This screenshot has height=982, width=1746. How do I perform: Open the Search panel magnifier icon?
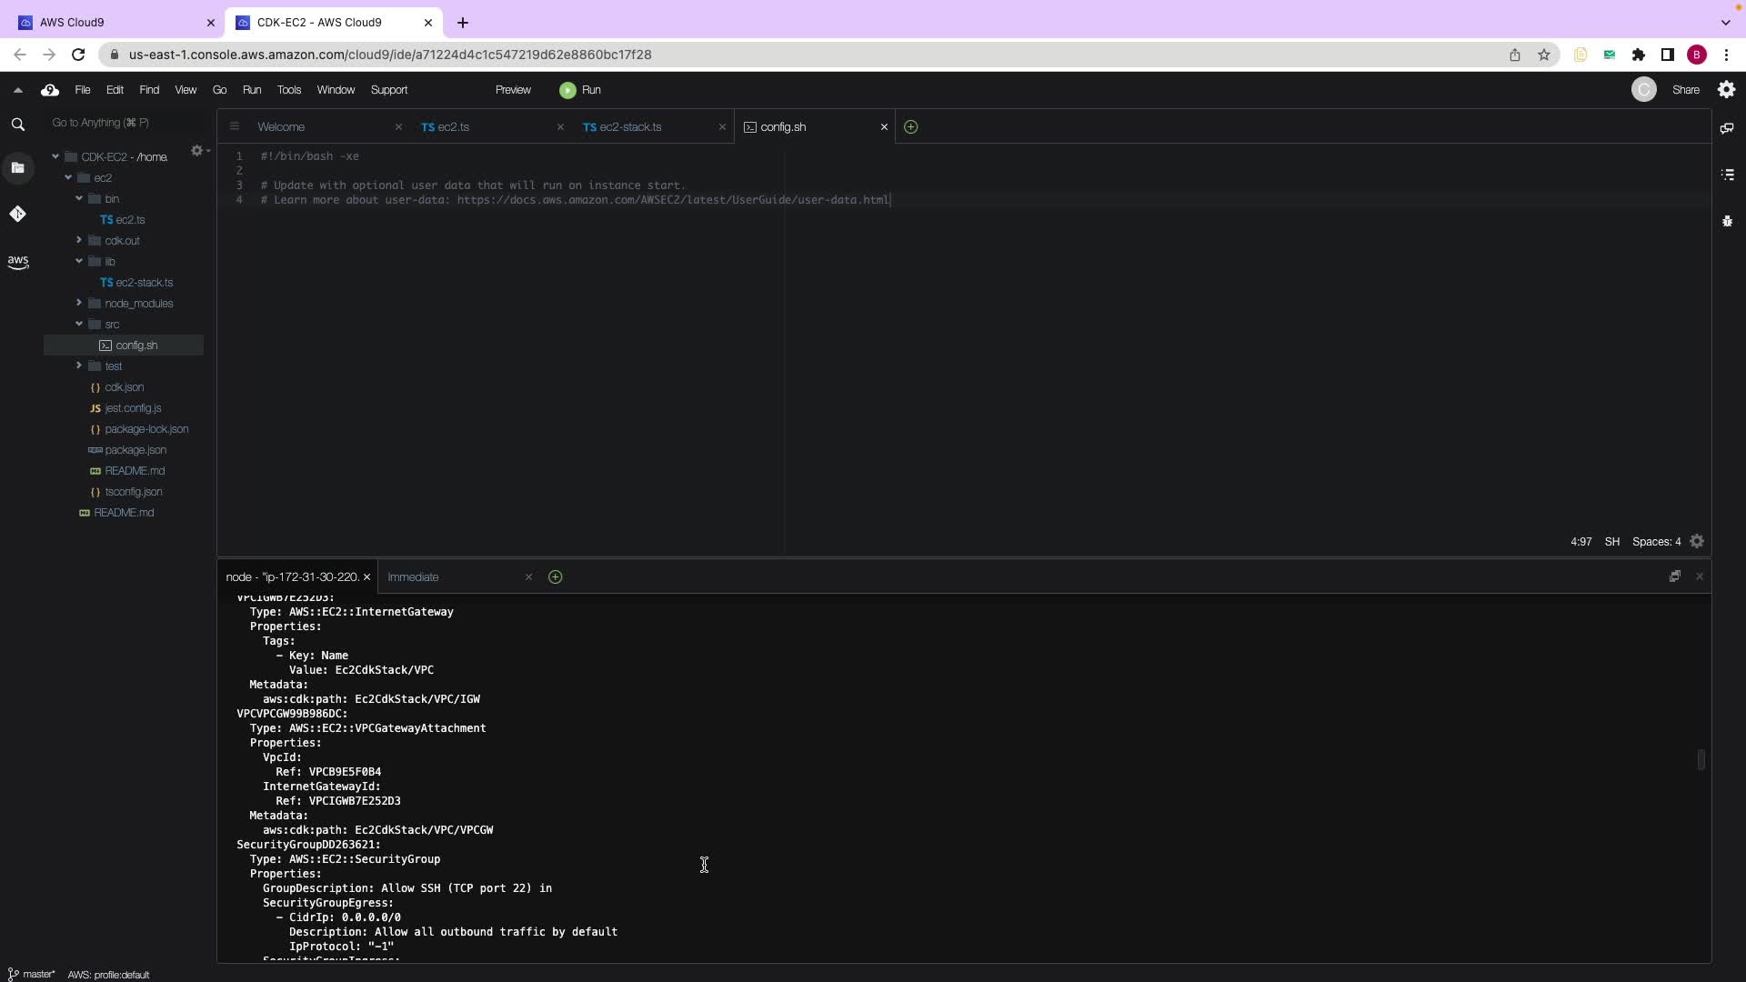click(x=17, y=125)
